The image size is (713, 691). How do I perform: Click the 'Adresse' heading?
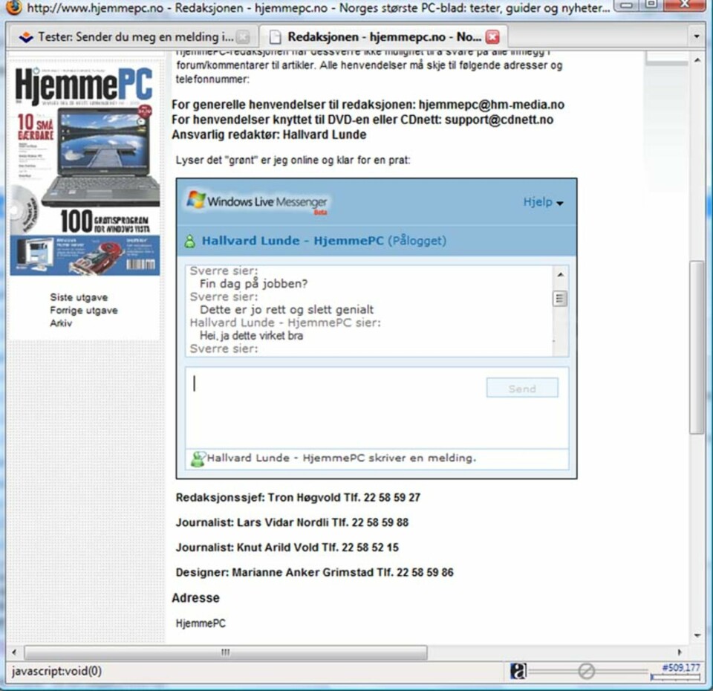coord(195,597)
